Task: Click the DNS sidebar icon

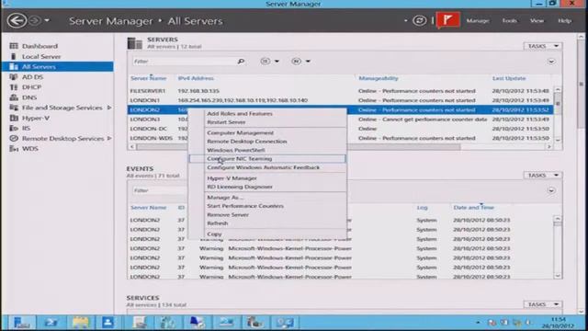Action: pos(14,97)
